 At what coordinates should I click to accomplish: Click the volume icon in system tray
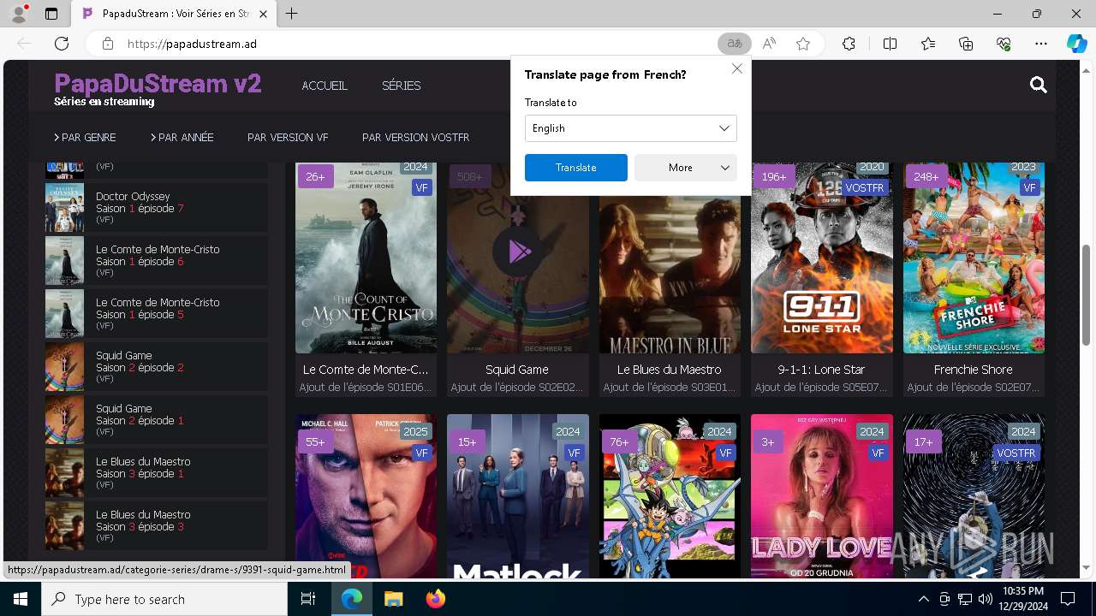point(985,599)
